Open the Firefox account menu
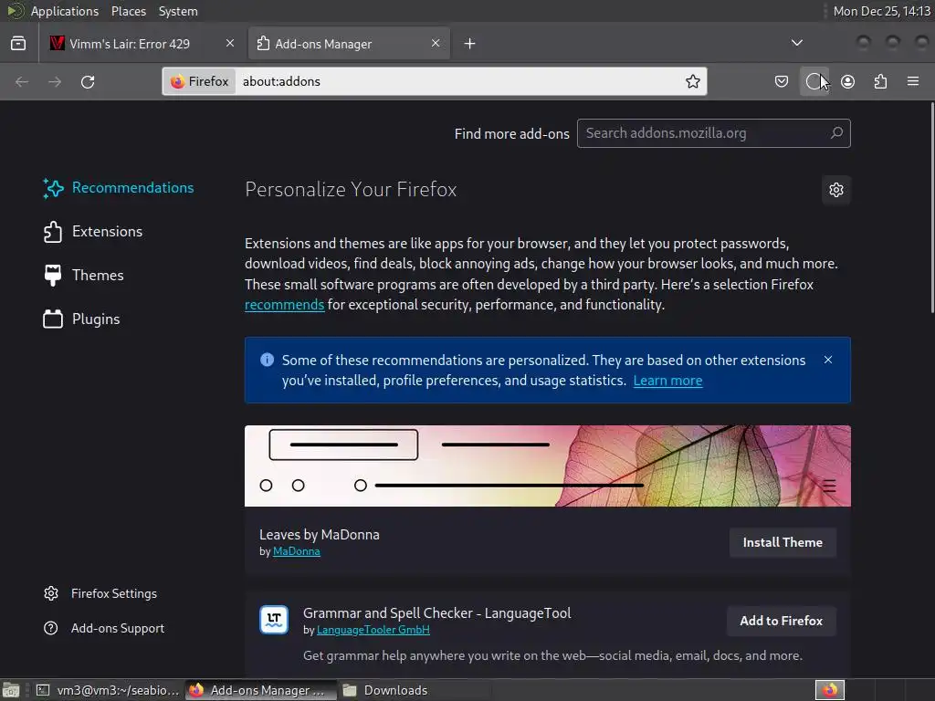This screenshot has height=701, width=935. [x=847, y=81]
